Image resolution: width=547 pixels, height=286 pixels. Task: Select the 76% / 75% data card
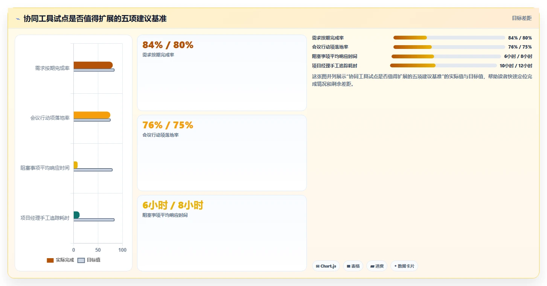(x=222, y=153)
